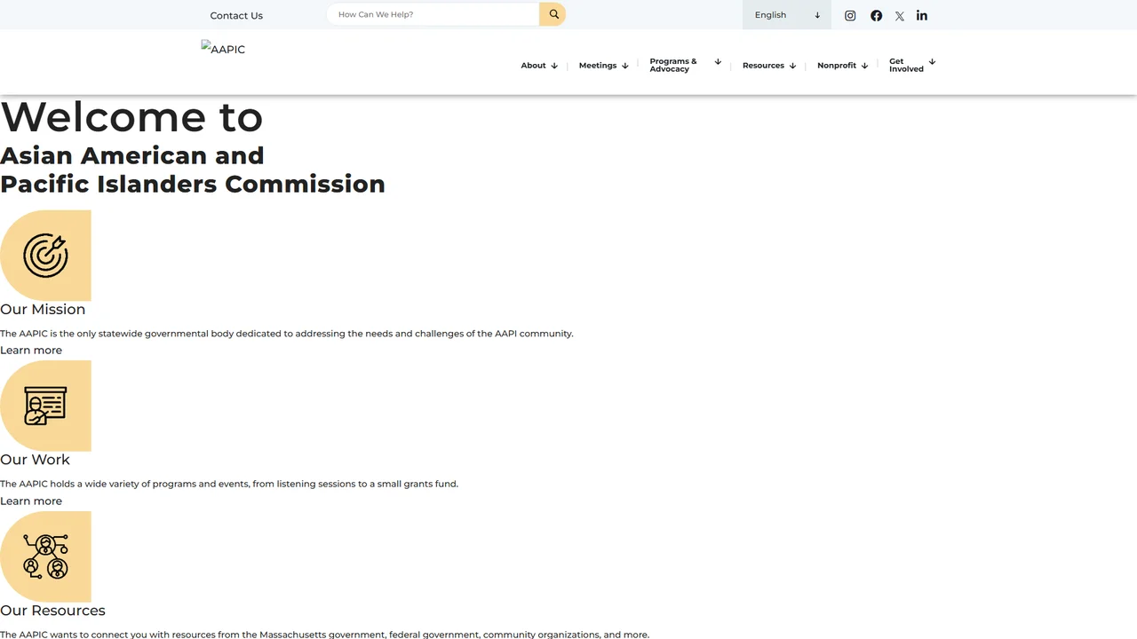Click the Our Resources heading
The height and width of the screenshot is (639, 1137).
coord(52,611)
